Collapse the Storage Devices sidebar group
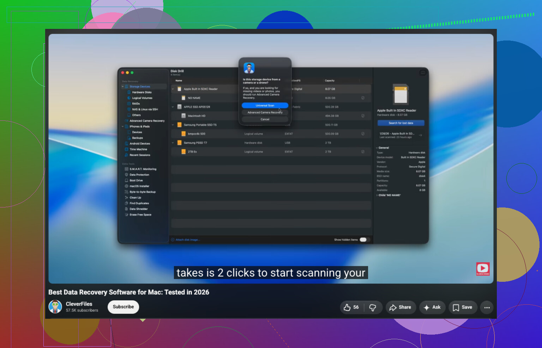The width and height of the screenshot is (542, 348). point(123,87)
